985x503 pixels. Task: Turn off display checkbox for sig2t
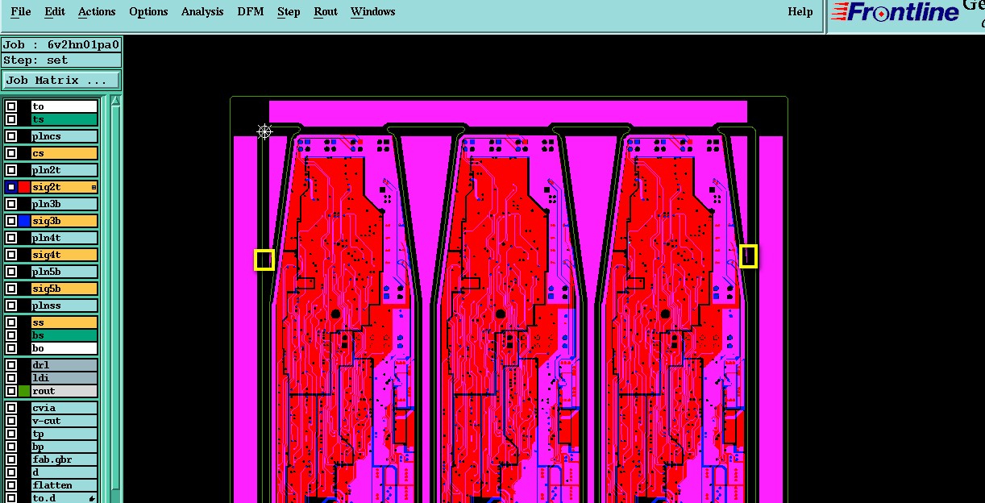[11, 187]
